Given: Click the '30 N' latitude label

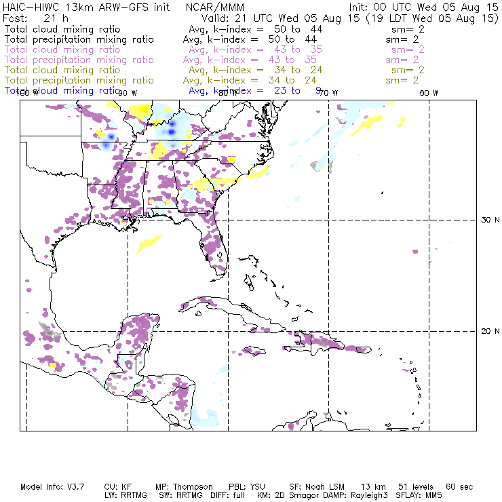Looking at the screenshot, I should tap(490, 220).
